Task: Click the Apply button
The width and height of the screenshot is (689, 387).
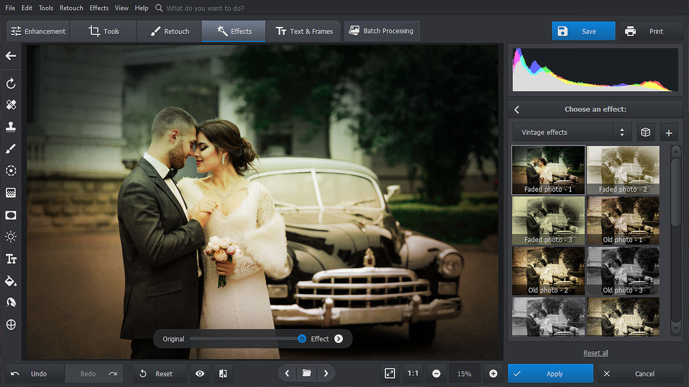Action: point(550,373)
